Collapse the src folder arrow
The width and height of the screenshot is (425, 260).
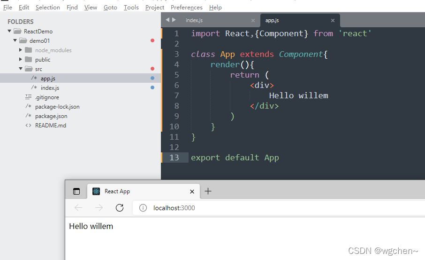[21, 69]
